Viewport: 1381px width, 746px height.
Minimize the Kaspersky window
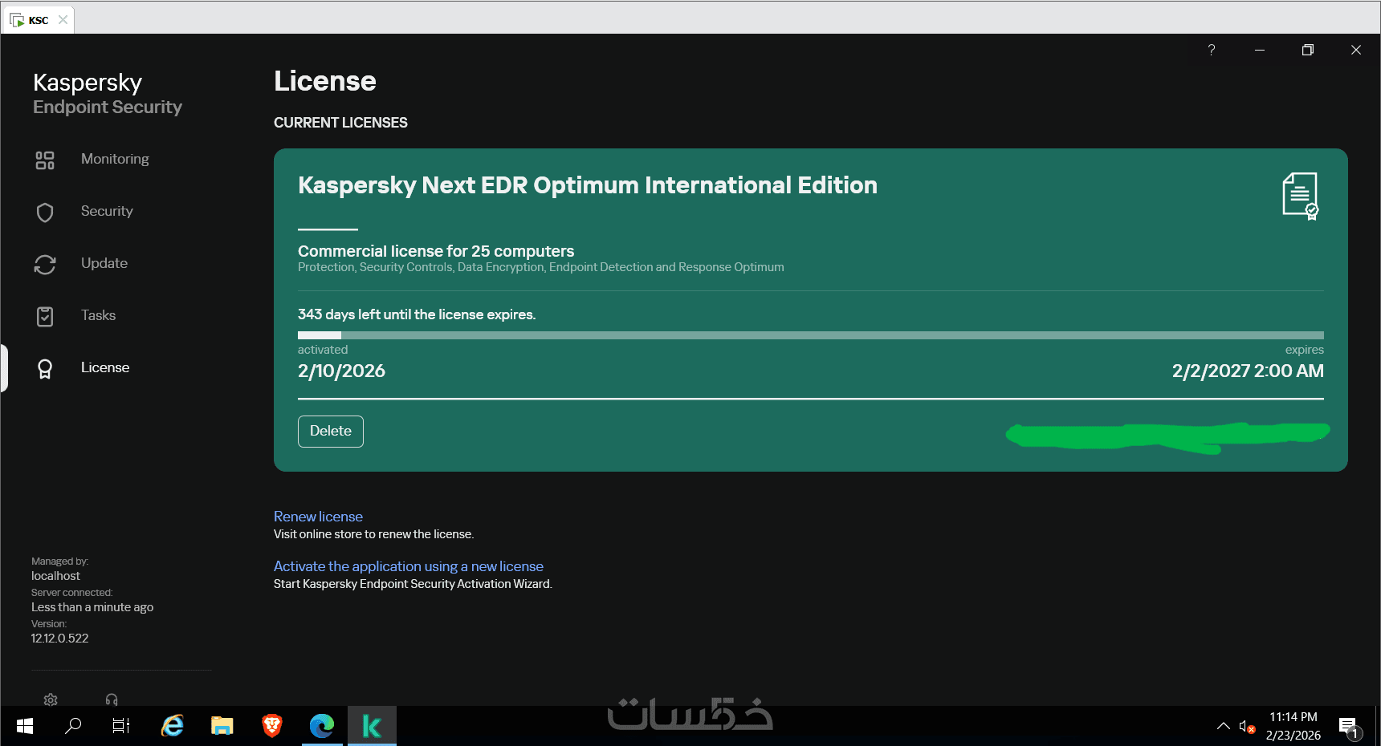click(x=1260, y=50)
